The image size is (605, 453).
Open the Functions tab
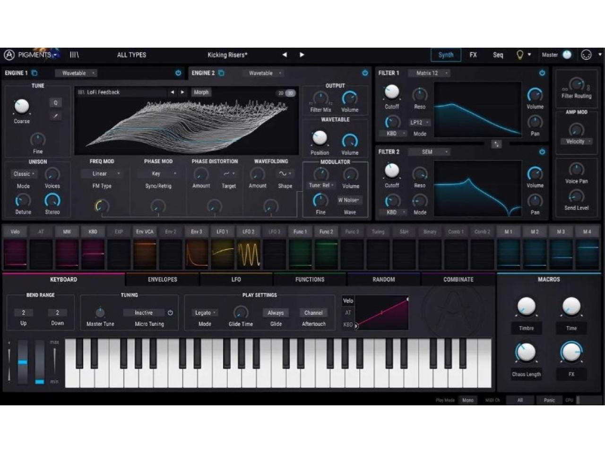point(310,279)
